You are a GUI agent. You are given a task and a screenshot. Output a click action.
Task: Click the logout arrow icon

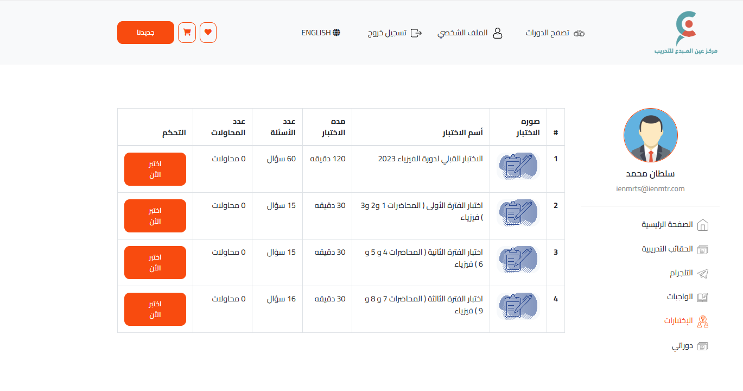point(416,33)
